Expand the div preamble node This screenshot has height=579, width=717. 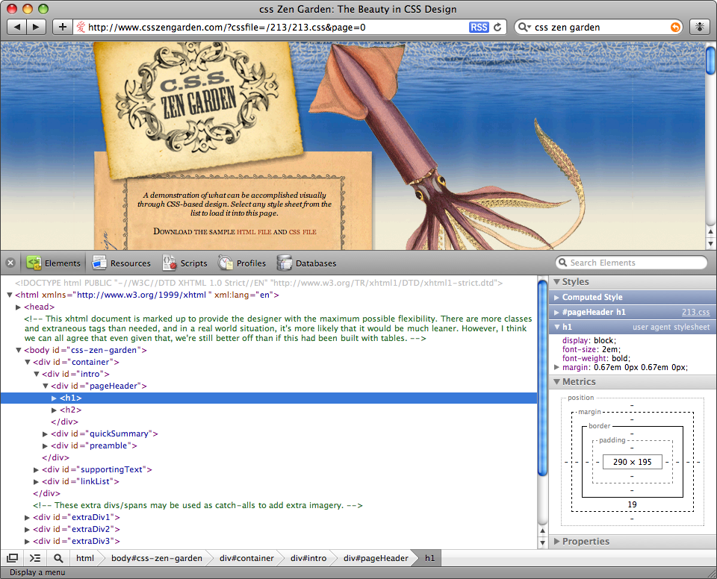tap(45, 445)
